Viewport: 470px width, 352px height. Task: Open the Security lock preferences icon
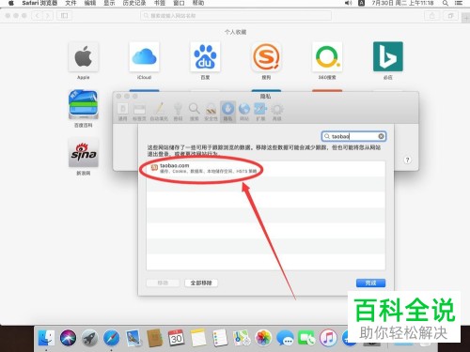point(211,112)
